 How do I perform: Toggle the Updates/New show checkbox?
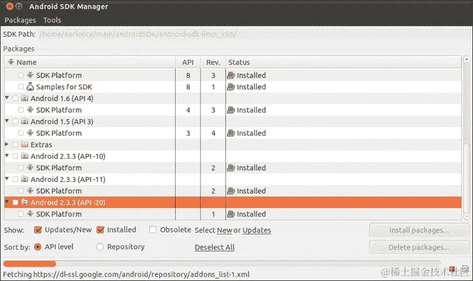tap(38, 230)
